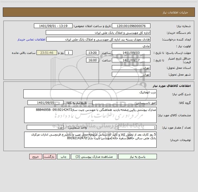The width and height of the screenshot is (198, 192).
Task: Click the validity time field 16:00
Action: [92, 60]
